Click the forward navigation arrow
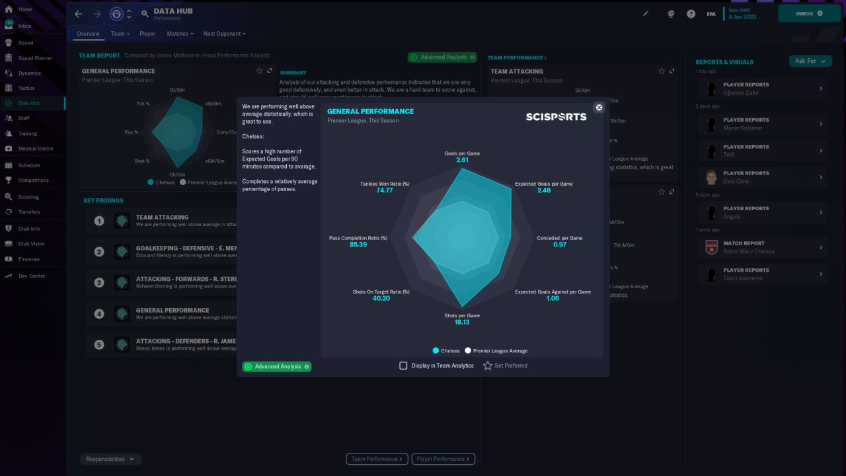The image size is (846, 476). (97, 14)
